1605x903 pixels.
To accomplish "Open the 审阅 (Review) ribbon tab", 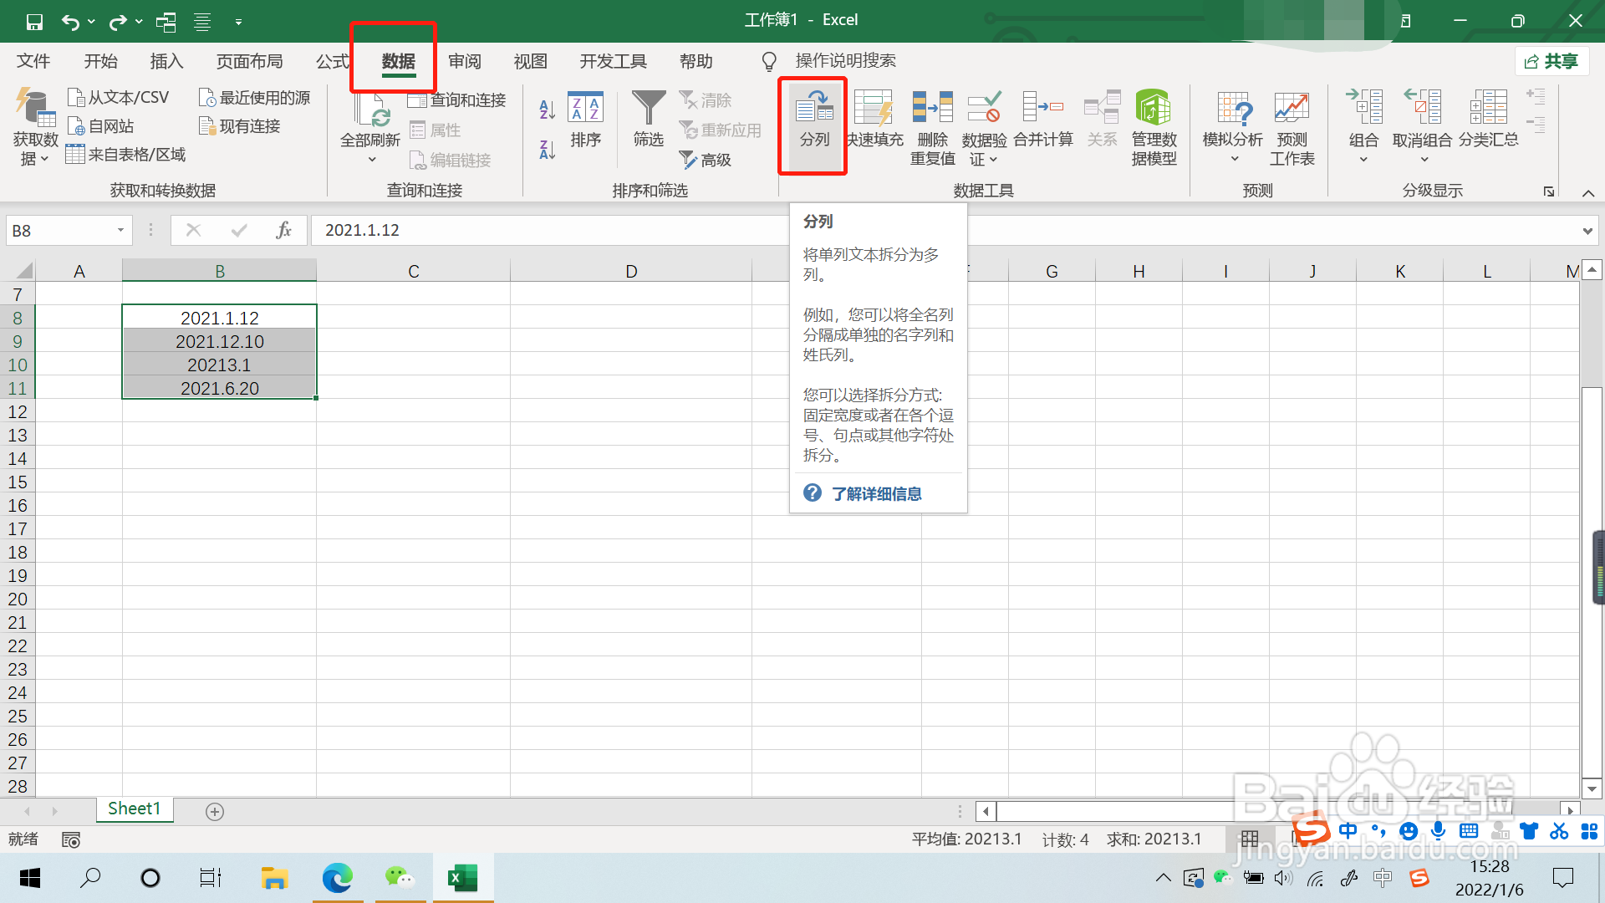I will pyautogui.click(x=465, y=61).
